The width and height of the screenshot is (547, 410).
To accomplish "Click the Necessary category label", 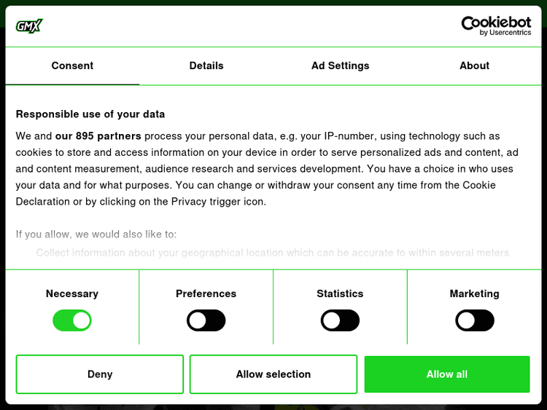I will coord(72,293).
